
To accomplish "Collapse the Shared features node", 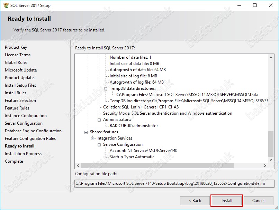I will click(86, 132).
